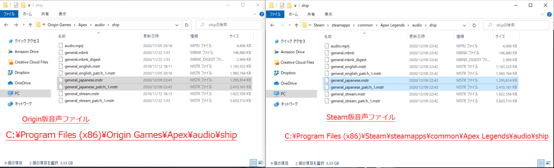Open ファイル tab in right Steam window
The image size is (554, 168).
[276, 14]
